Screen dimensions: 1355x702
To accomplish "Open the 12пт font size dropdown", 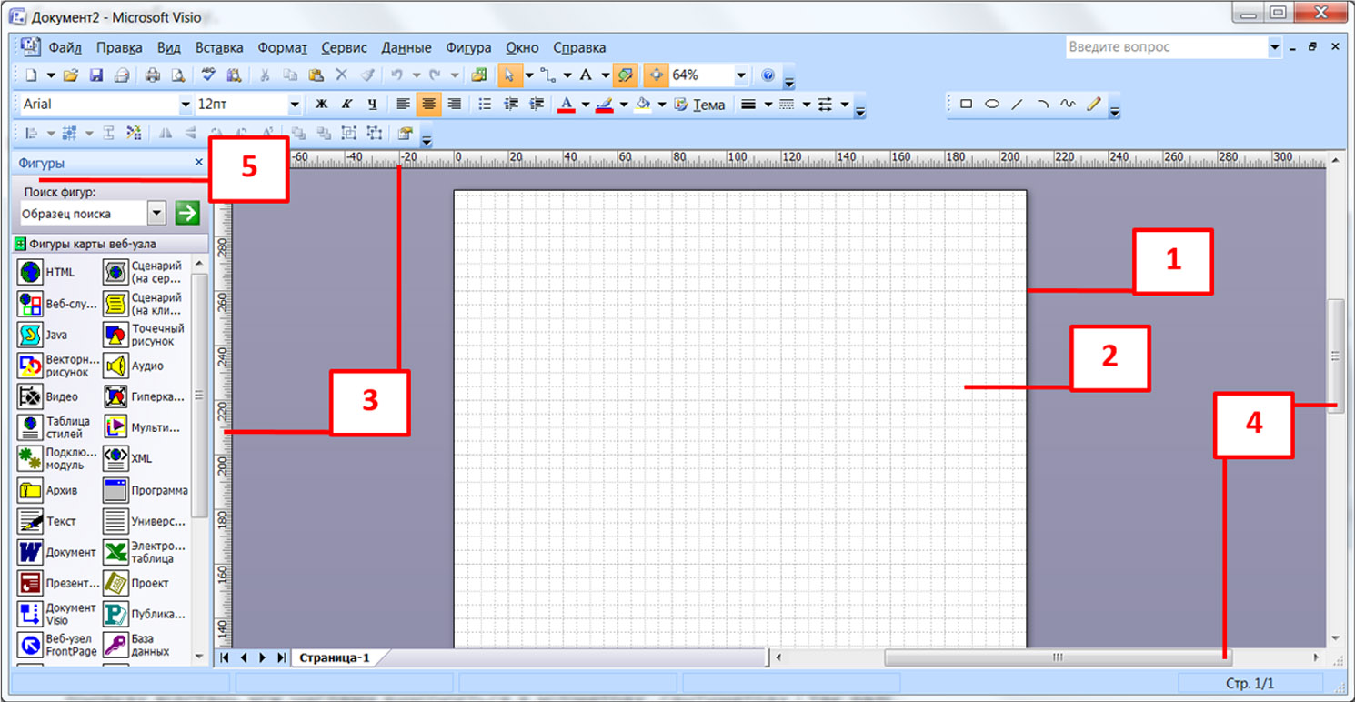I will pyautogui.click(x=295, y=105).
